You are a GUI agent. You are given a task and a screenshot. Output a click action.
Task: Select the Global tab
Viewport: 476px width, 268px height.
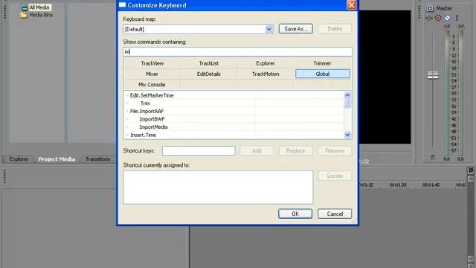click(322, 74)
